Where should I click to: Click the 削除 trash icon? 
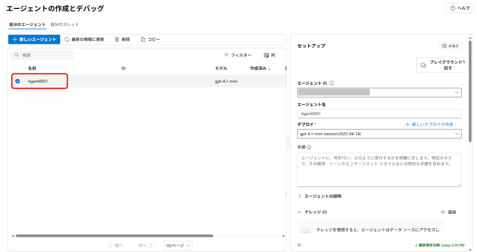117,40
